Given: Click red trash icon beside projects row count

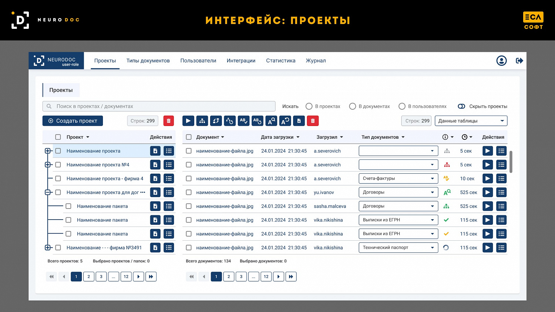Looking at the screenshot, I should click(x=169, y=121).
